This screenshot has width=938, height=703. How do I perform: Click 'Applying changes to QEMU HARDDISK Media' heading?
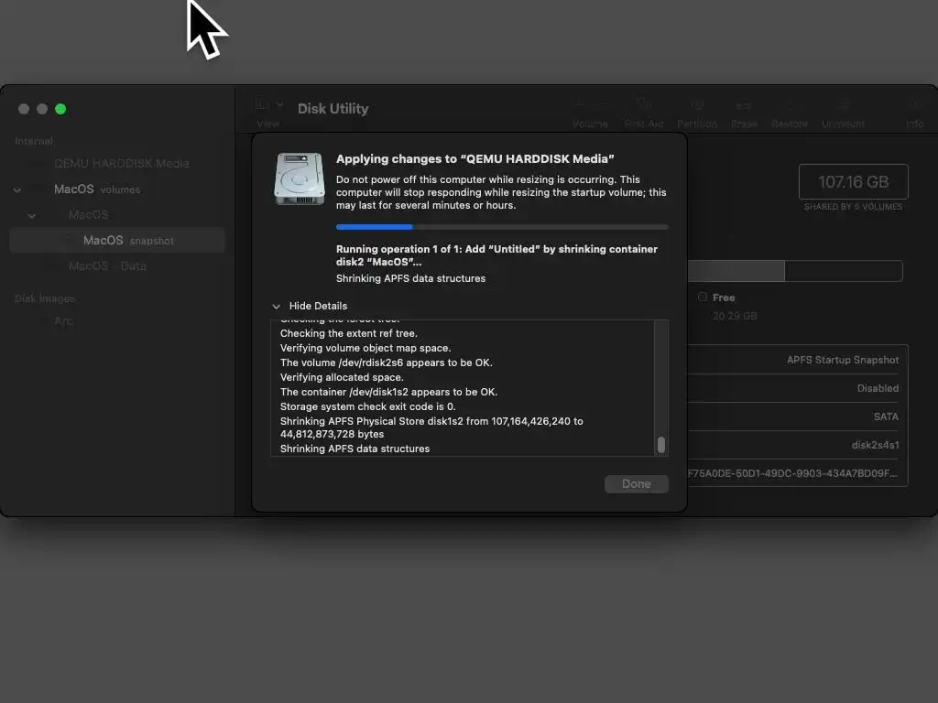(475, 159)
